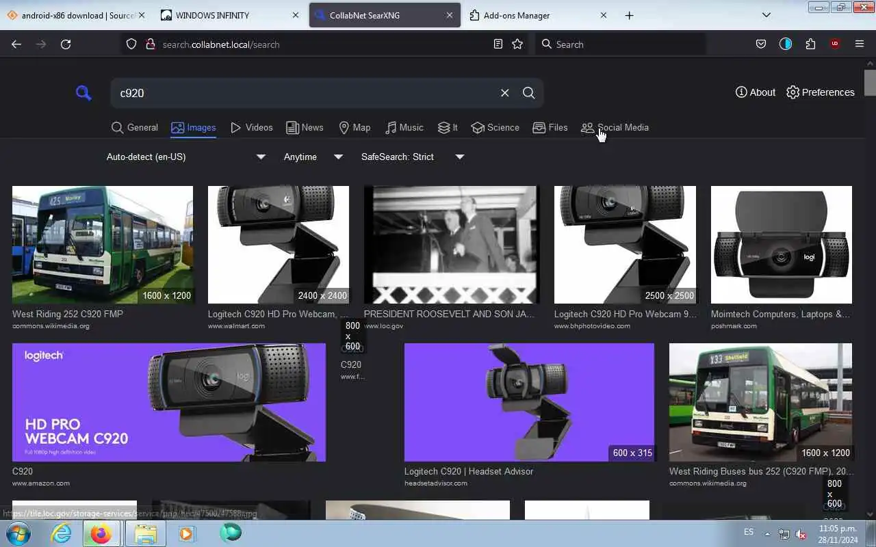Submit search with magnifier button
876x547 pixels.
tap(528, 93)
